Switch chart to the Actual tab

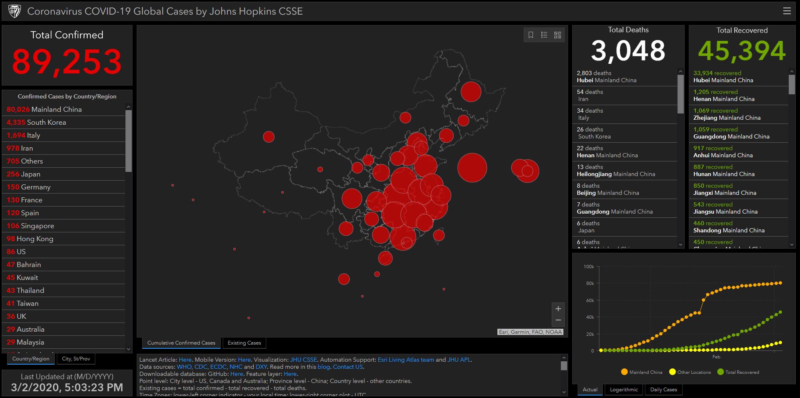point(590,390)
